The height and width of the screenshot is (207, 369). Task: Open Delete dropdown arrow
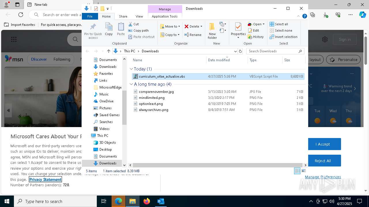201,26
